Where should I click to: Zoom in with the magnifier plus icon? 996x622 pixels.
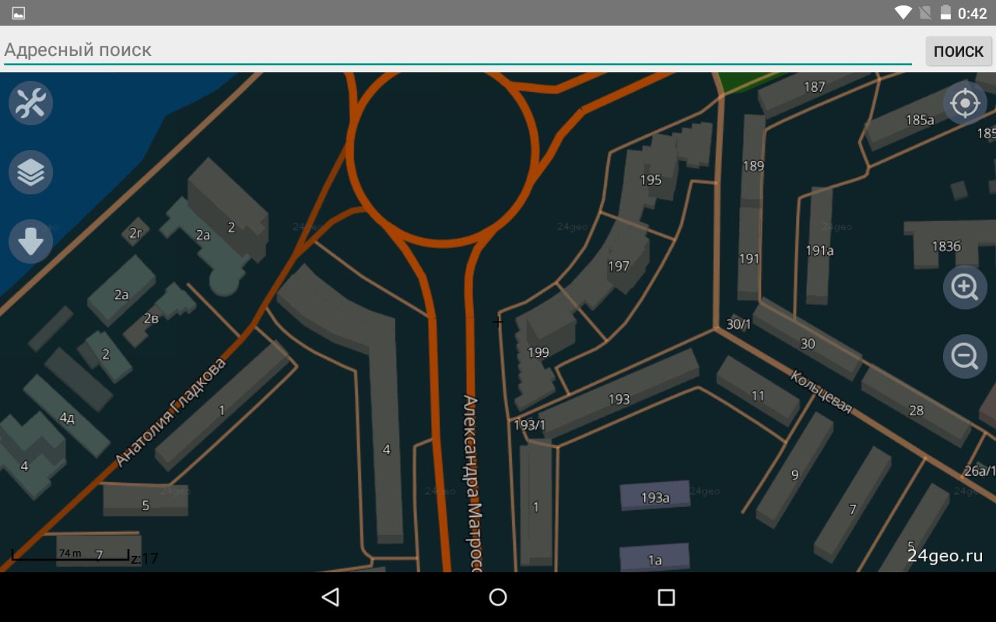click(x=965, y=287)
